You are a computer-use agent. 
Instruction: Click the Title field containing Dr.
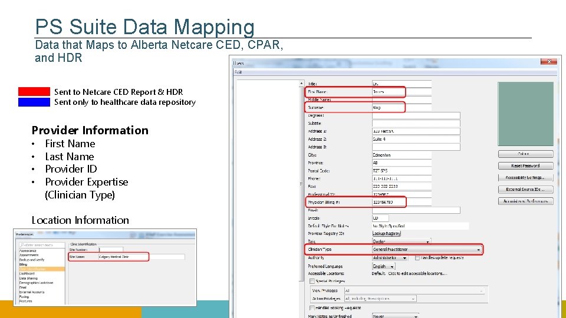click(x=402, y=84)
